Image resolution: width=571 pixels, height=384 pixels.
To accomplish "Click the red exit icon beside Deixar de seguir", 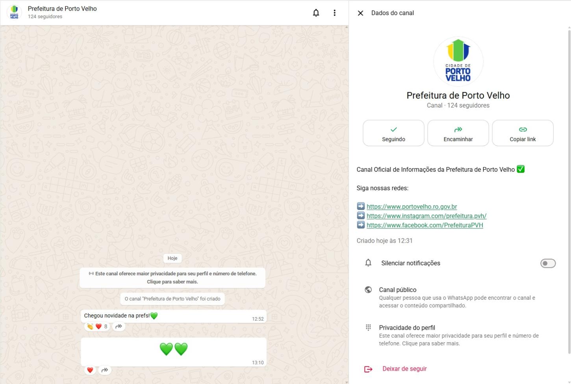I will tap(368, 369).
